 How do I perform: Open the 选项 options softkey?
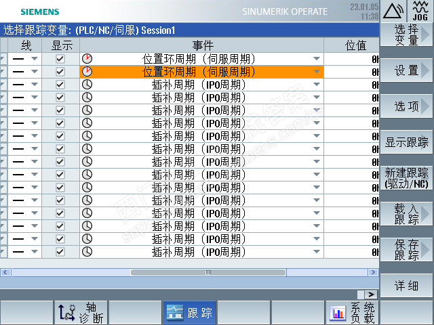click(406, 106)
